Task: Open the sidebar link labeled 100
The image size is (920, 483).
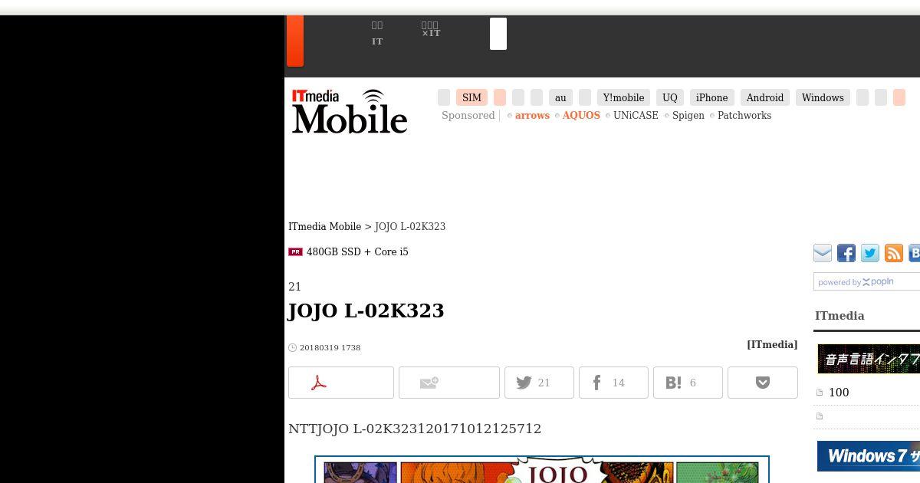Action: [839, 393]
